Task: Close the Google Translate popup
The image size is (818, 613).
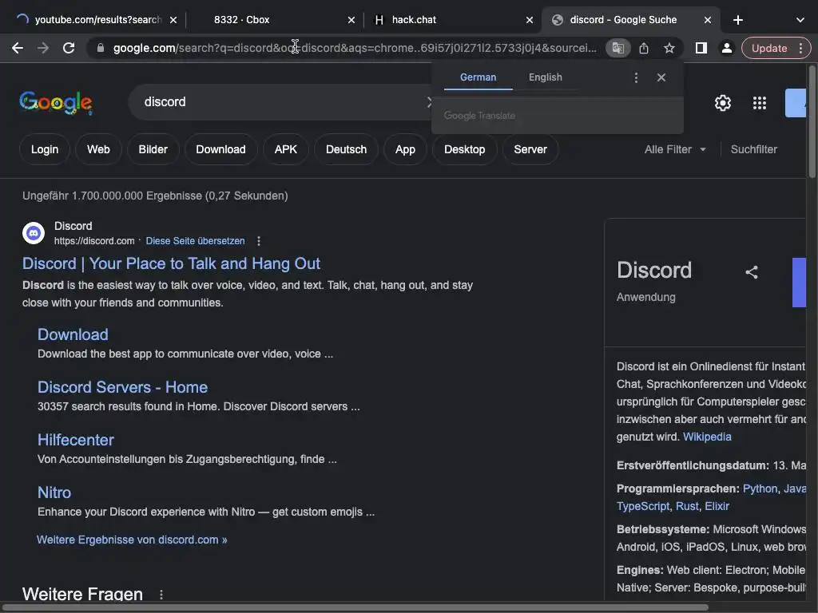Action: pyautogui.click(x=661, y=77)
